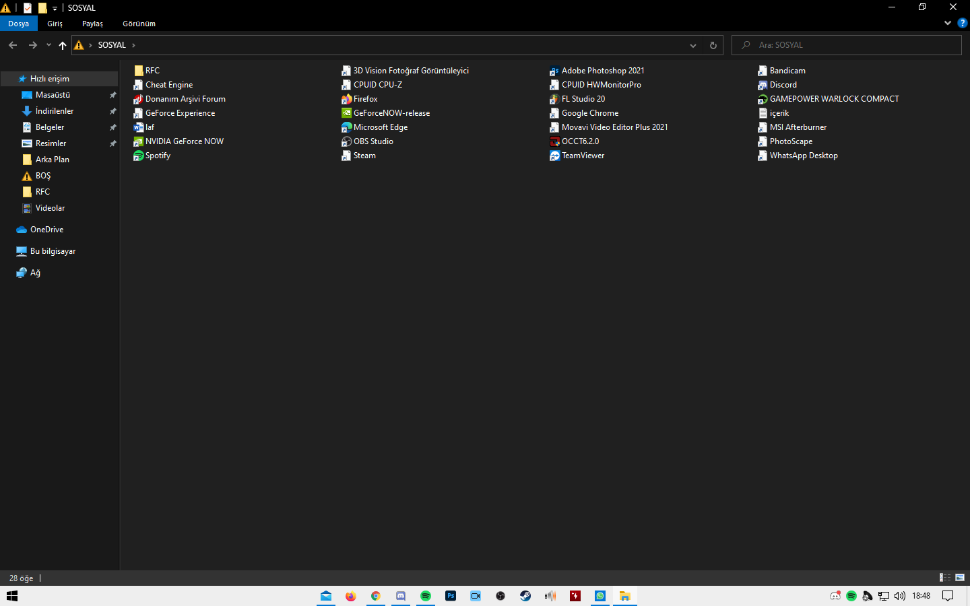
Task: Switch to details view in status bar
Action: click(x=945, y=578)
